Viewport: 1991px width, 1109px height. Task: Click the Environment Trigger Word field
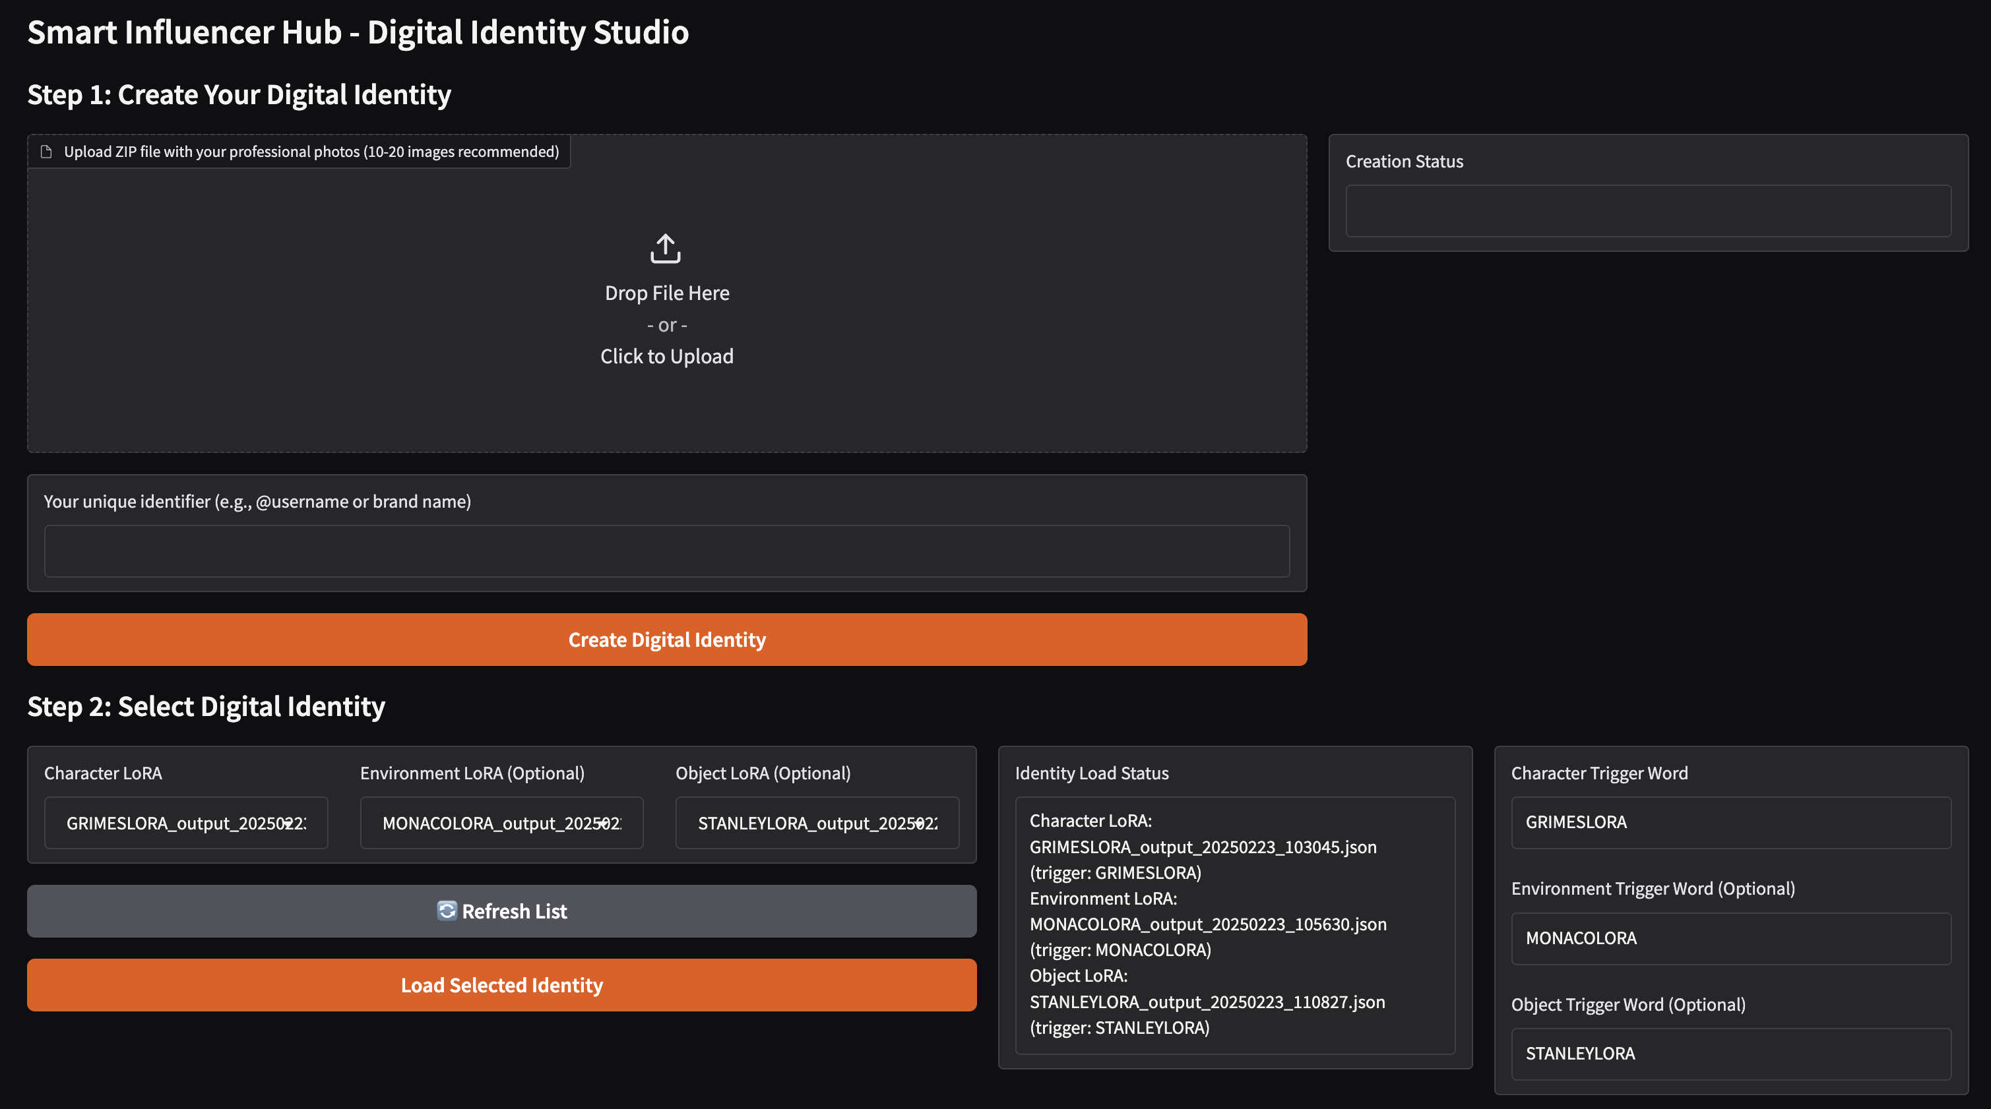pos(1730,938)
